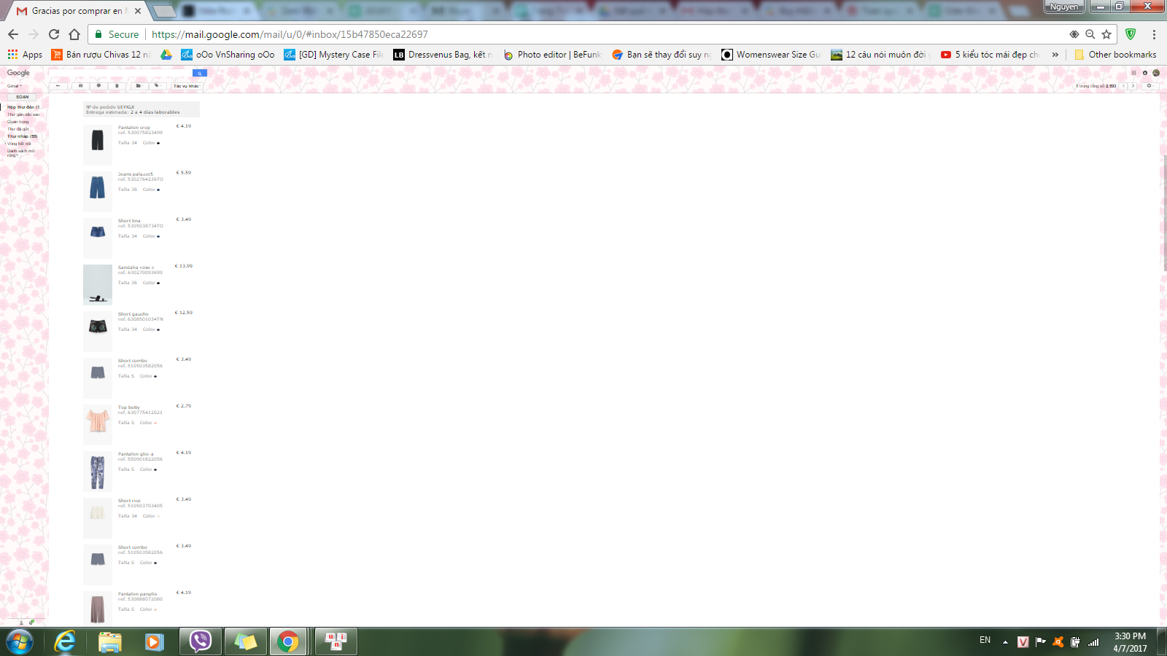Screen dimensions: 1167x656
Task: Report spam with the exclamation icon
Action: [98, 86]
